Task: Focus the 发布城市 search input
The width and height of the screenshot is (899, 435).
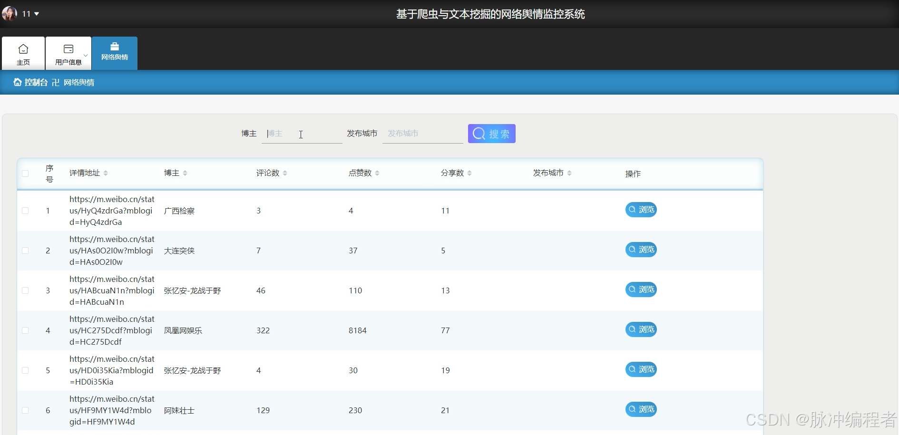Action: pyautogui.click(x=423, y=134)
